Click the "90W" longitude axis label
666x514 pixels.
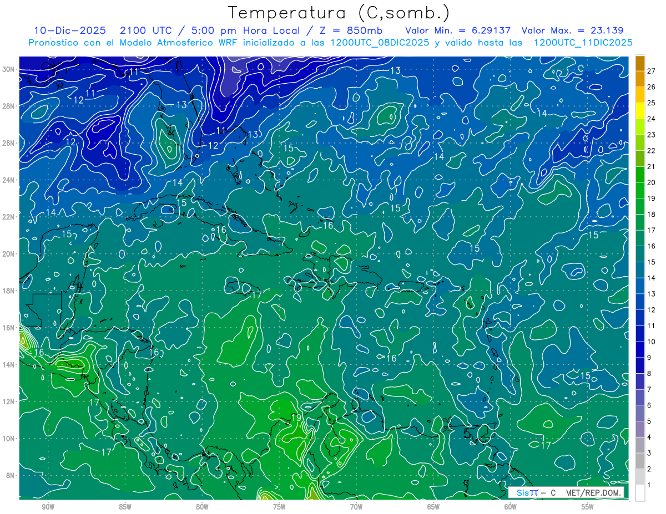pyautogui.click(x=48, y=507)
